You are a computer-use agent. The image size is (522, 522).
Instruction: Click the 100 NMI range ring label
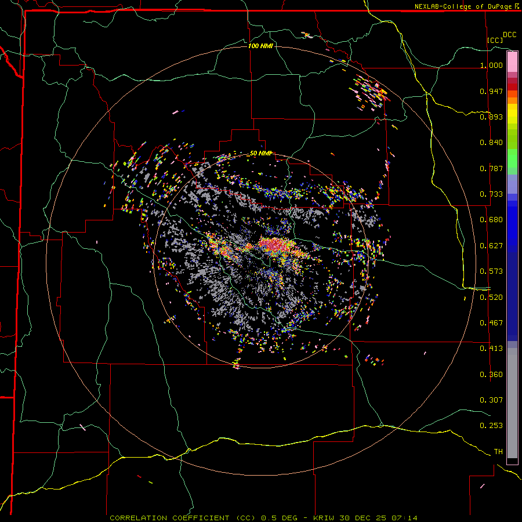[260, 46]
